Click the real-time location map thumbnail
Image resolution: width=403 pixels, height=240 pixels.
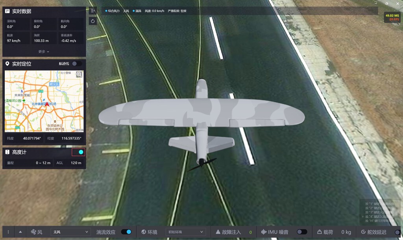(44, 101)
